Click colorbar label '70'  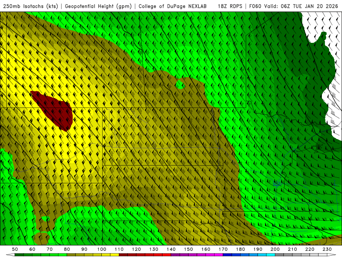pos(50,249)
